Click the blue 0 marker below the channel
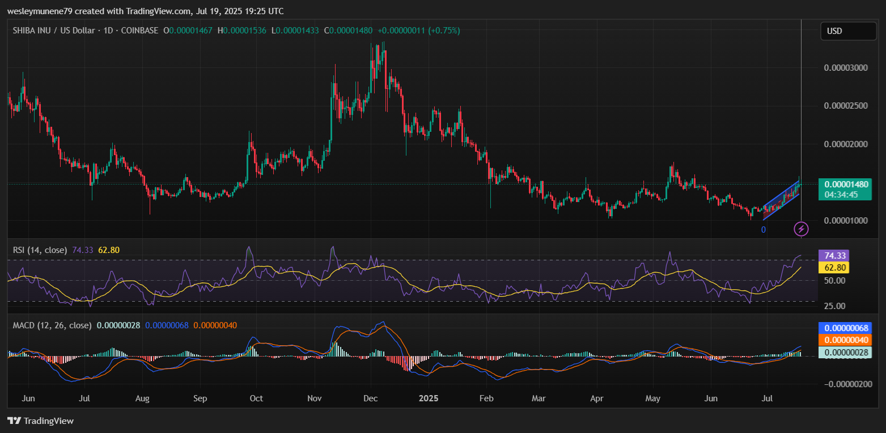 click(763, 230)
